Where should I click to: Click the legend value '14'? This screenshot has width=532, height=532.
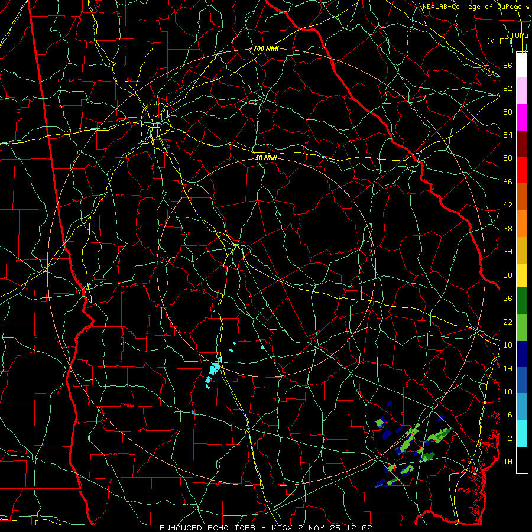coord(508,368)
